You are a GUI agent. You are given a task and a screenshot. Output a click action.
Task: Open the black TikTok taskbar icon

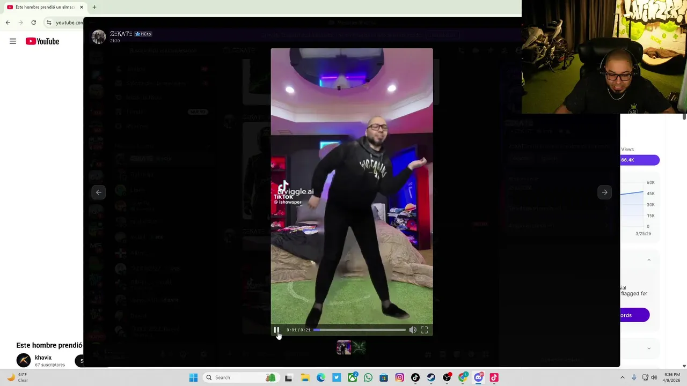pos(415,377)
